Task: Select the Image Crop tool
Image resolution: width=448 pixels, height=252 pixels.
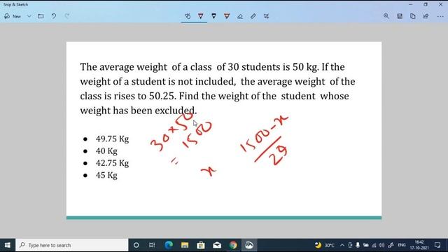Action: pyautogui.click(x=266, y=16)
